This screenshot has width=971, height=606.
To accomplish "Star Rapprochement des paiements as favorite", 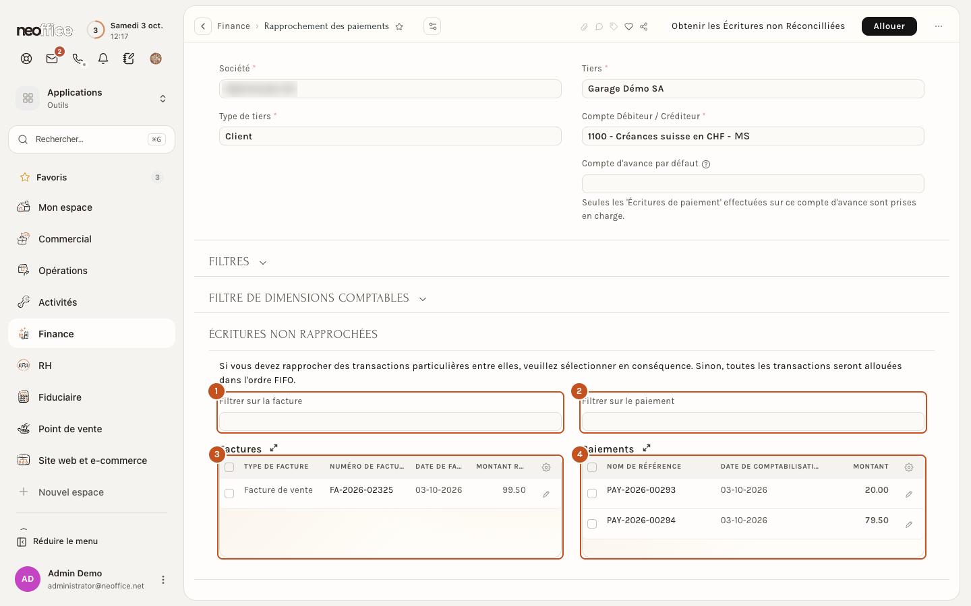I will click(x=399, y=26).
